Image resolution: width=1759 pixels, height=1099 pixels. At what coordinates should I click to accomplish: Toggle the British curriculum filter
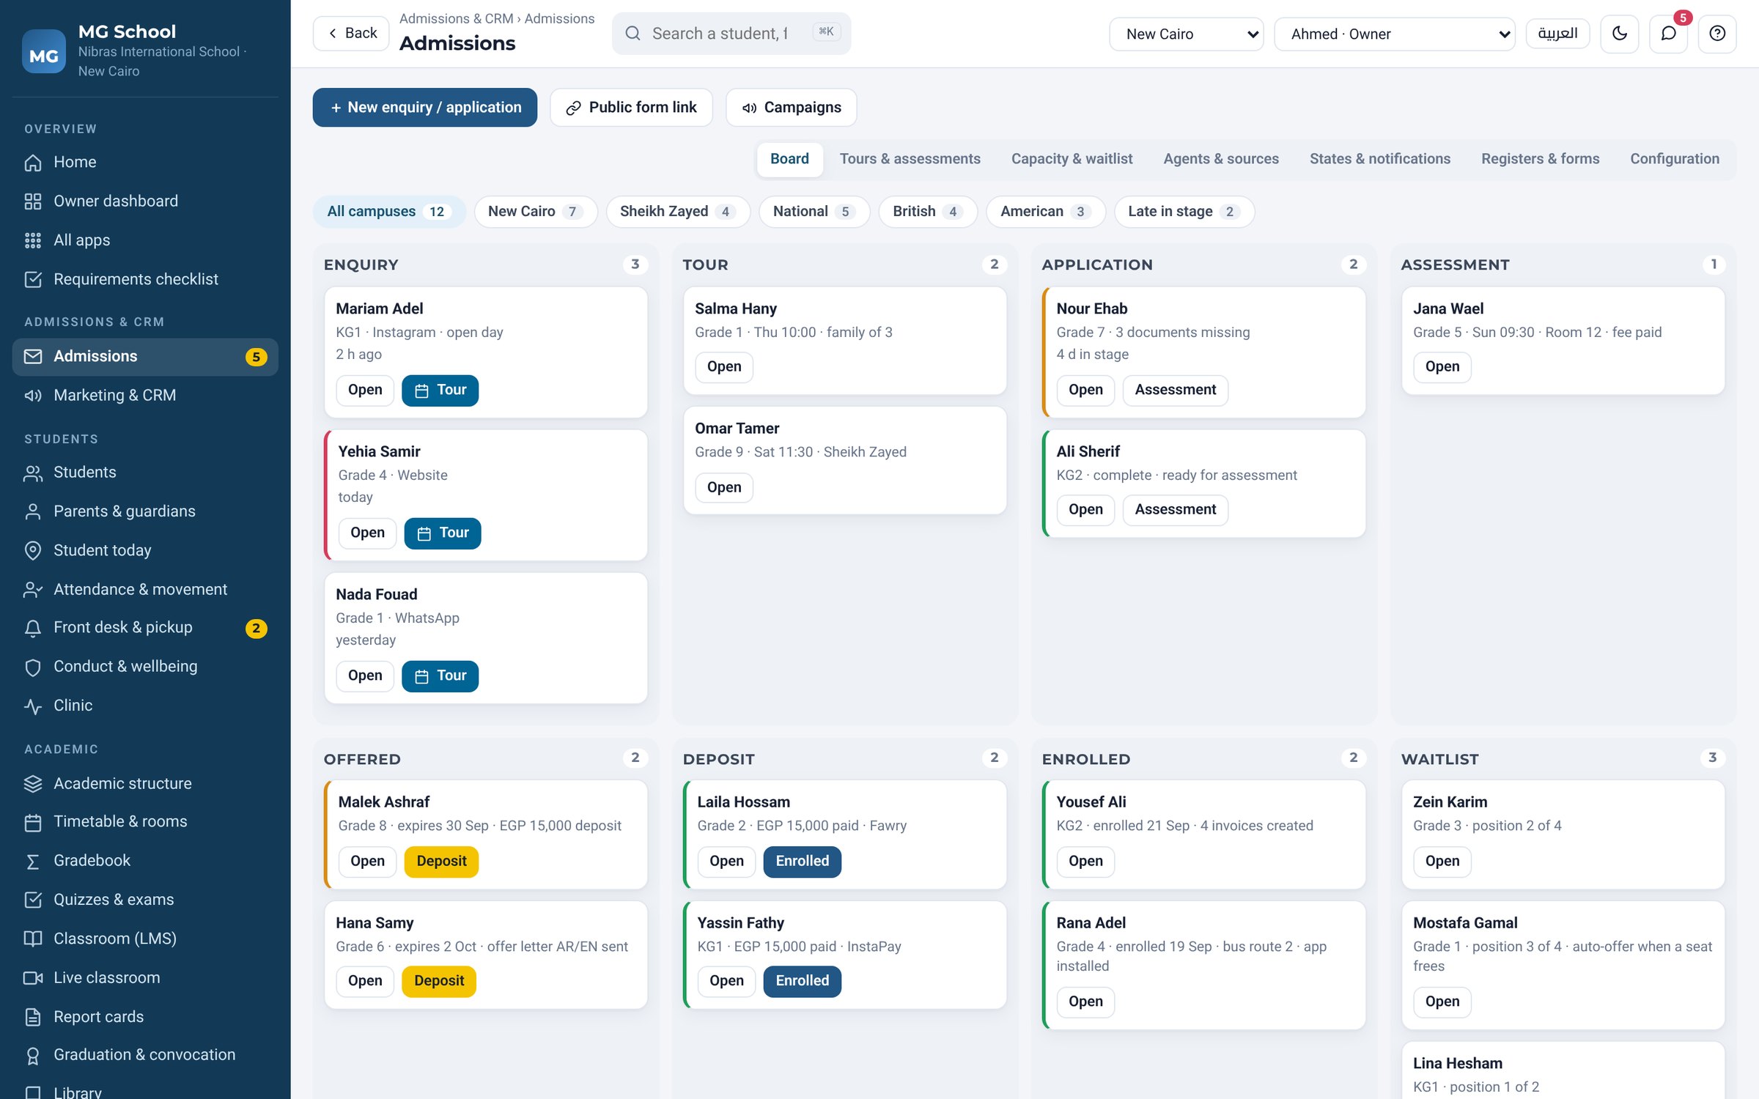tap(927, 212)
